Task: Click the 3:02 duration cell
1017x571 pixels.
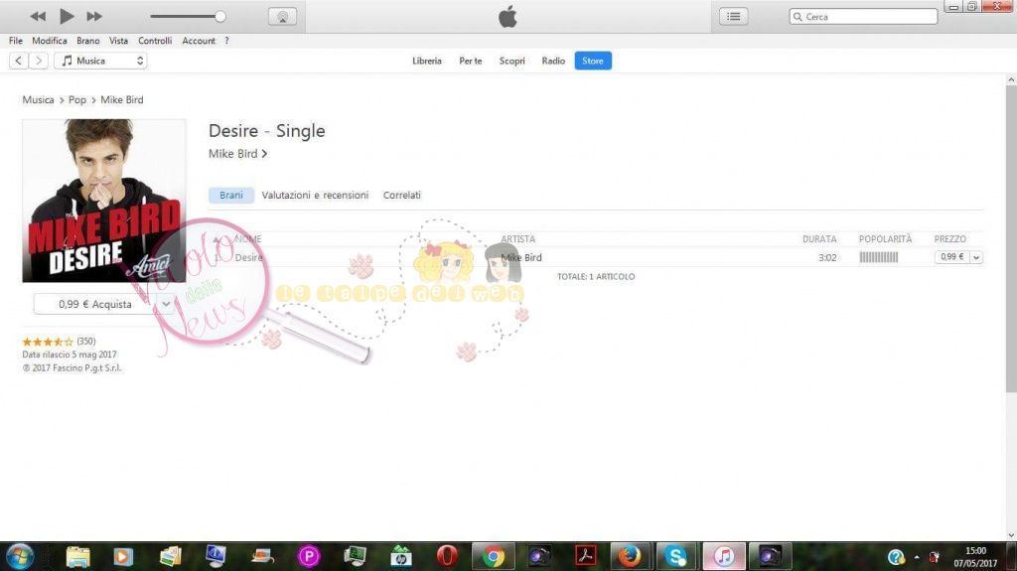Action: tap(827, 257)
